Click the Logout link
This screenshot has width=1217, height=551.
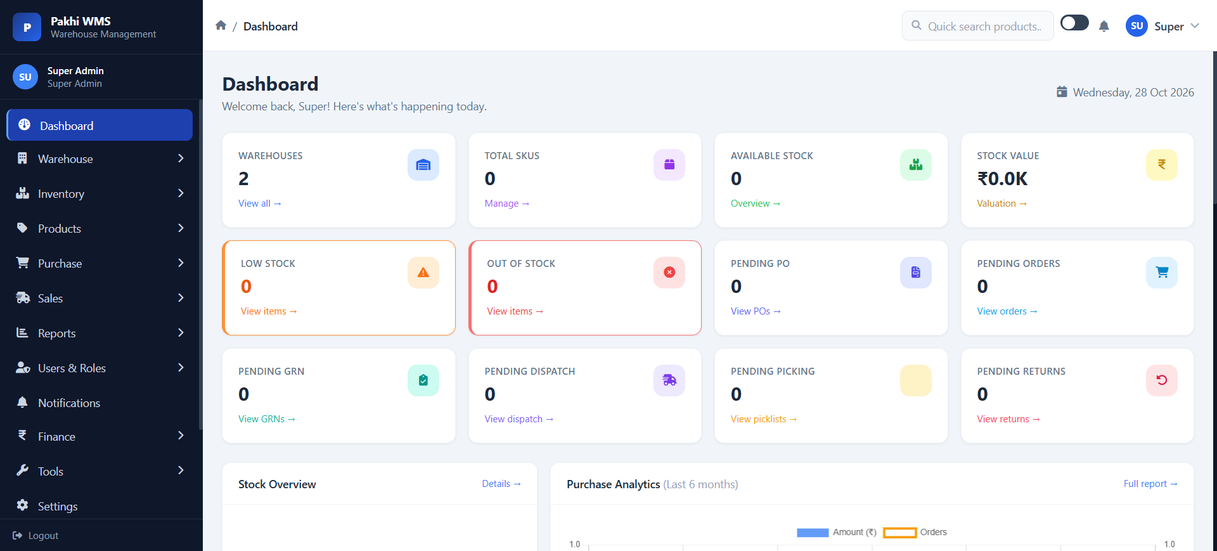pyautogui.click(x=35, y=536)
